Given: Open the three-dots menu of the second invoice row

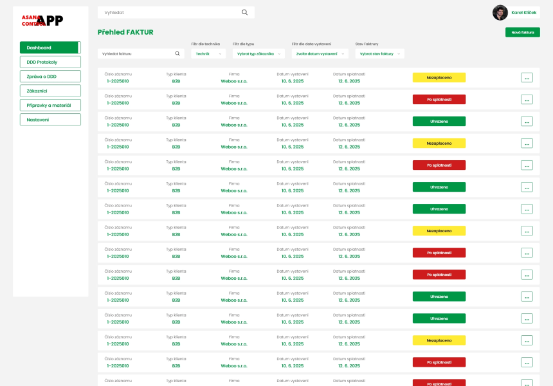Looking at the screenshot, I should (x=527, y=100).
